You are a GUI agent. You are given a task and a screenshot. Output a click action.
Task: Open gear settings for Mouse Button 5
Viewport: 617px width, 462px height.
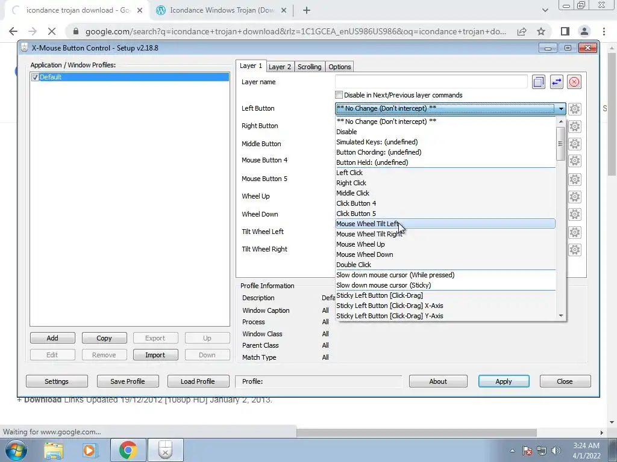click(x=574, y=179)
